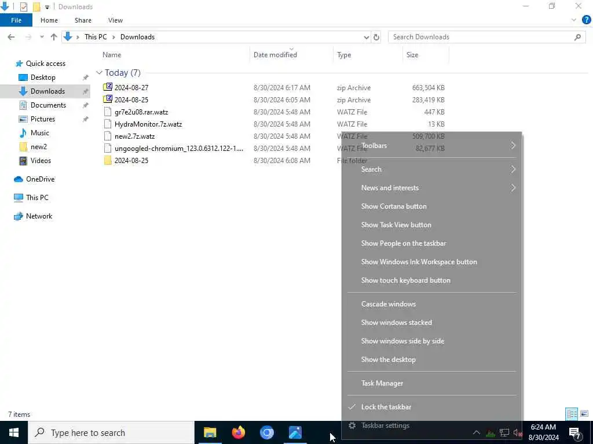Open the File tab

point(16,20)
